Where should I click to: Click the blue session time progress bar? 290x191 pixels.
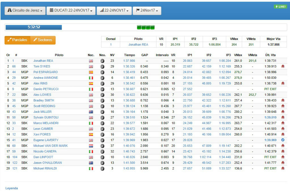34,27
